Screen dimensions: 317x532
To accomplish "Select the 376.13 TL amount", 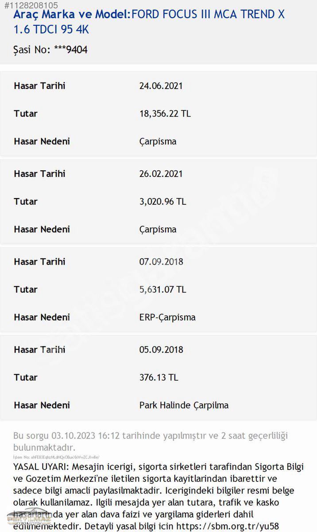I will pos(158,377).
